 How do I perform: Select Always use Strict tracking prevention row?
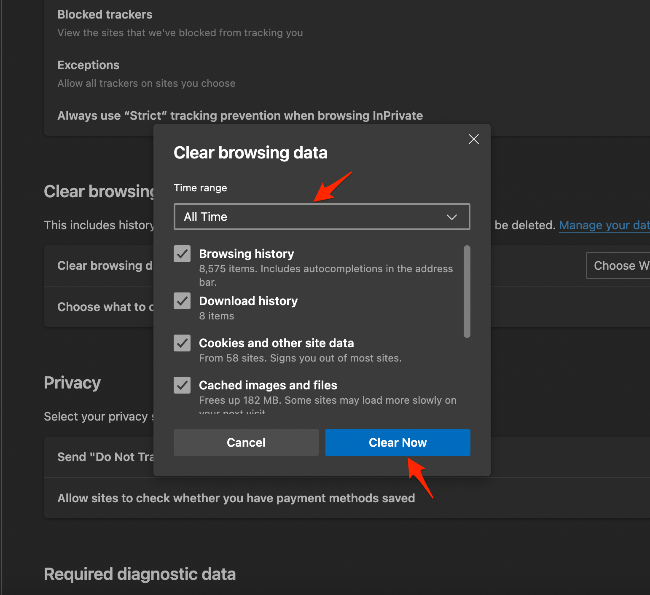(x=240, y=116)
